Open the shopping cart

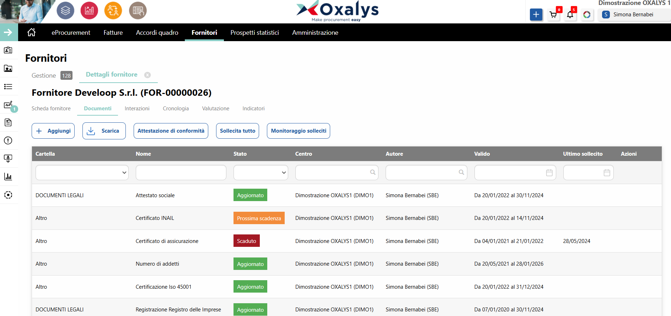[x=553, y=15]
